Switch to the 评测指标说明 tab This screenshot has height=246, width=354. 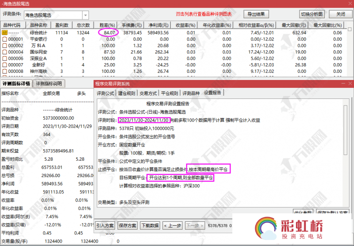click(x=49, y=83)
